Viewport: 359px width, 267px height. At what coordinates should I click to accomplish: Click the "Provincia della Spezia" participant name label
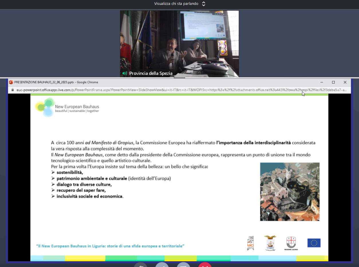(x=151, y=73)
